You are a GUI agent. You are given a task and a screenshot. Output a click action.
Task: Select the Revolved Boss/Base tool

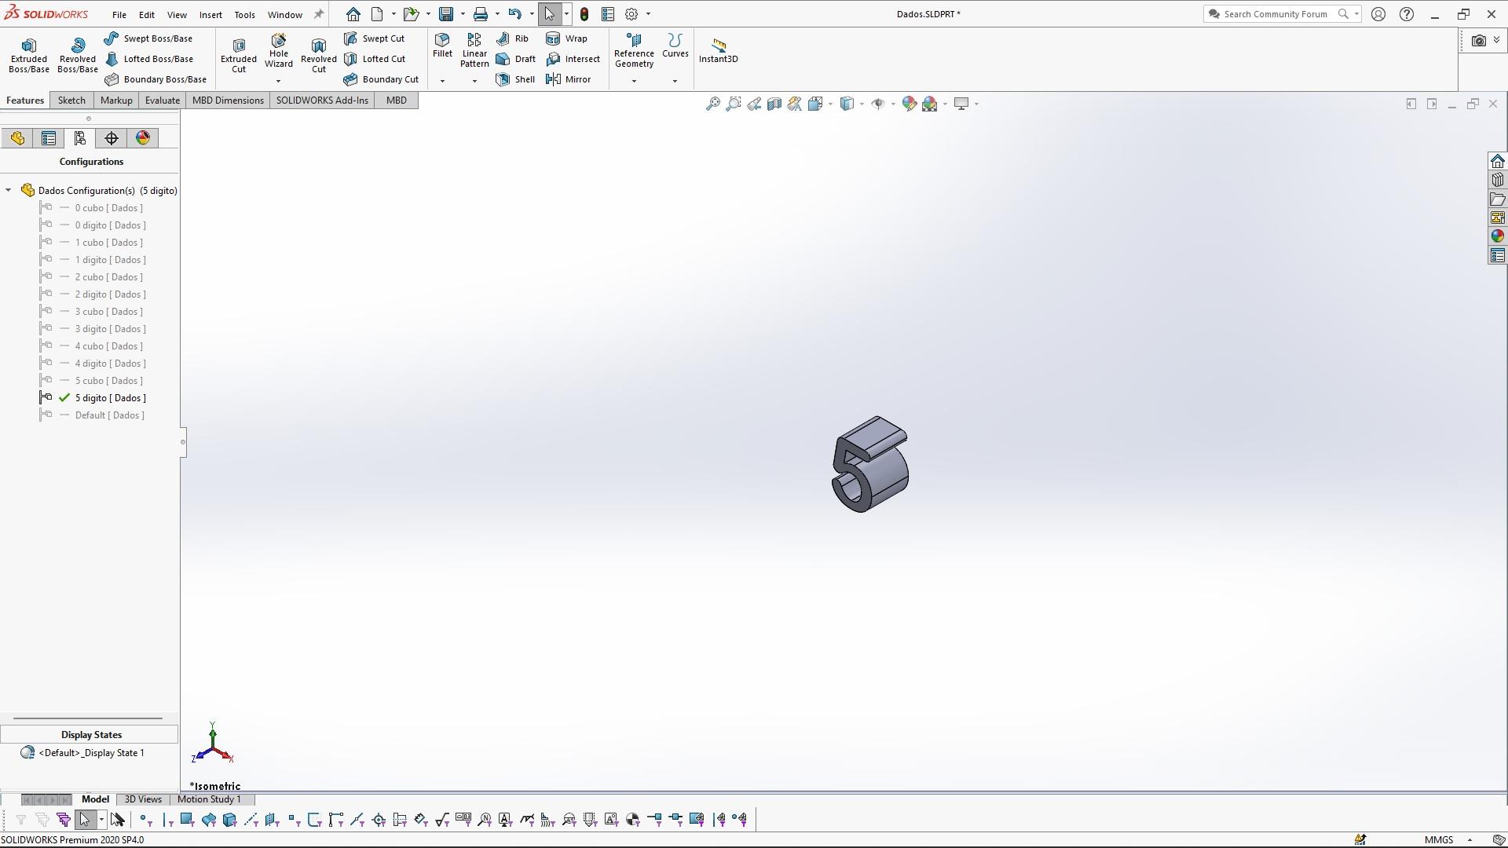click(x=78, y=56)
